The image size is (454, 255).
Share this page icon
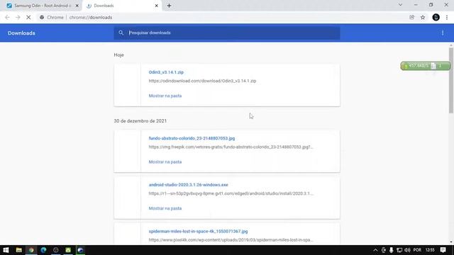pos(411,17)
